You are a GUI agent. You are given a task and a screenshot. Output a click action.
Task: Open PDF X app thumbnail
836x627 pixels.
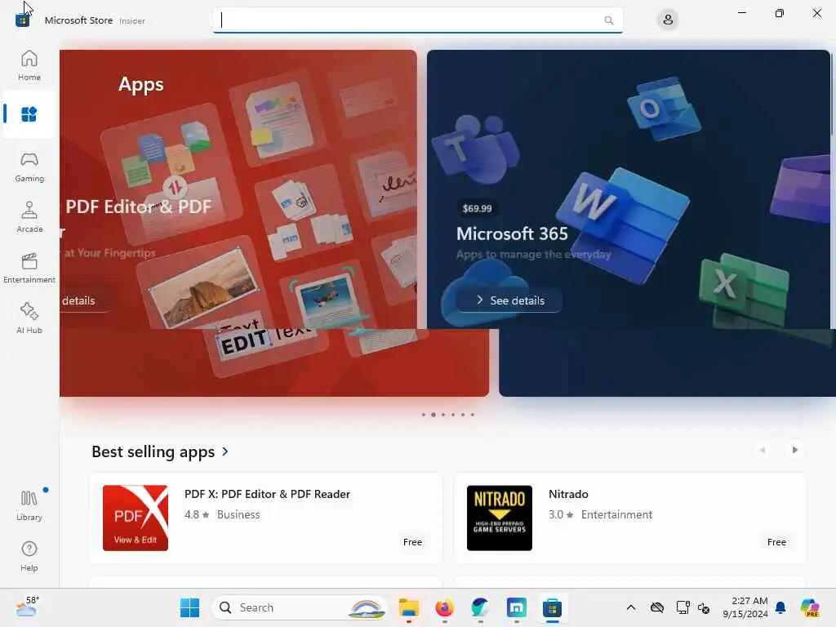136,518
